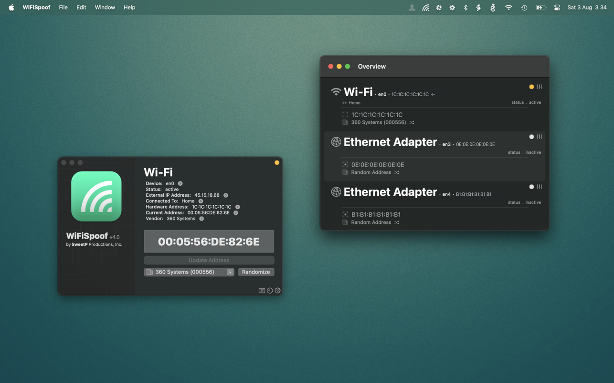Refresh the External IP Address
The height and width of the screenshot is (383, 614).
pyautogui.click(x=226, y=195)
